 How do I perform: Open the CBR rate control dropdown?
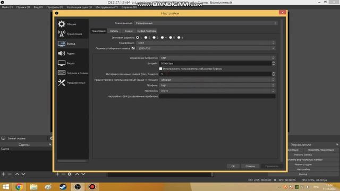[217, 58]
